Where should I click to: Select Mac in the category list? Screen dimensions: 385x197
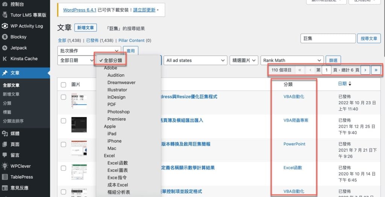[112, 148]
